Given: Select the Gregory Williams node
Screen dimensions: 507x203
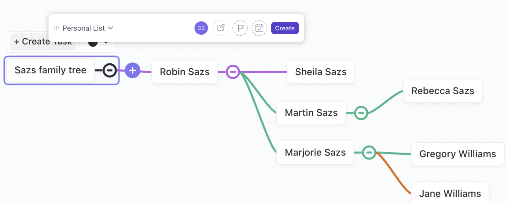Looking at the screenshot, I should [x=457, y=154].
